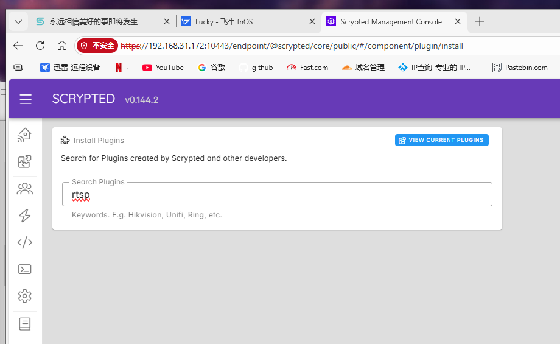Viewport: 560px width, 344px height.
Task: Open the settings gear sidebar icon
Action: coord(24,296)
